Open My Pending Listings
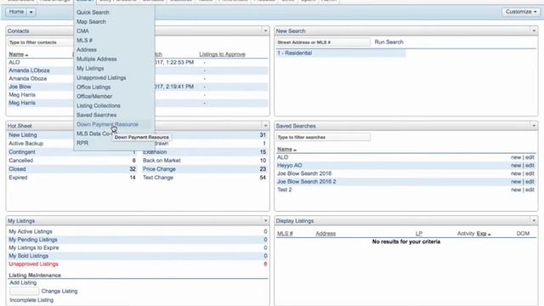This screenshot has height=306, width=544. tap(33, 240)
